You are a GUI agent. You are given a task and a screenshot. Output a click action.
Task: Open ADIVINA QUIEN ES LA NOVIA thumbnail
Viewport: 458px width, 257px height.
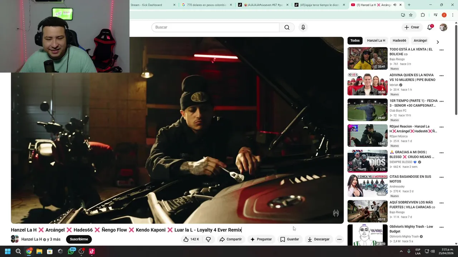coord(367,84)
